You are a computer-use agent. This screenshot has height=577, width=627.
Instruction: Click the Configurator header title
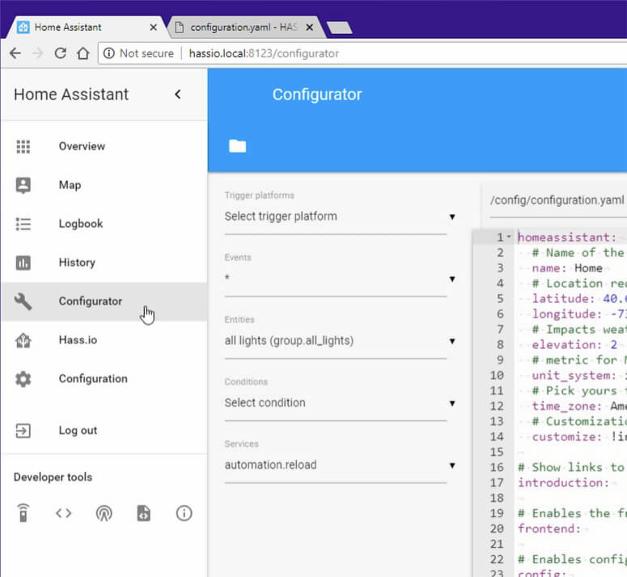point(317,95)
